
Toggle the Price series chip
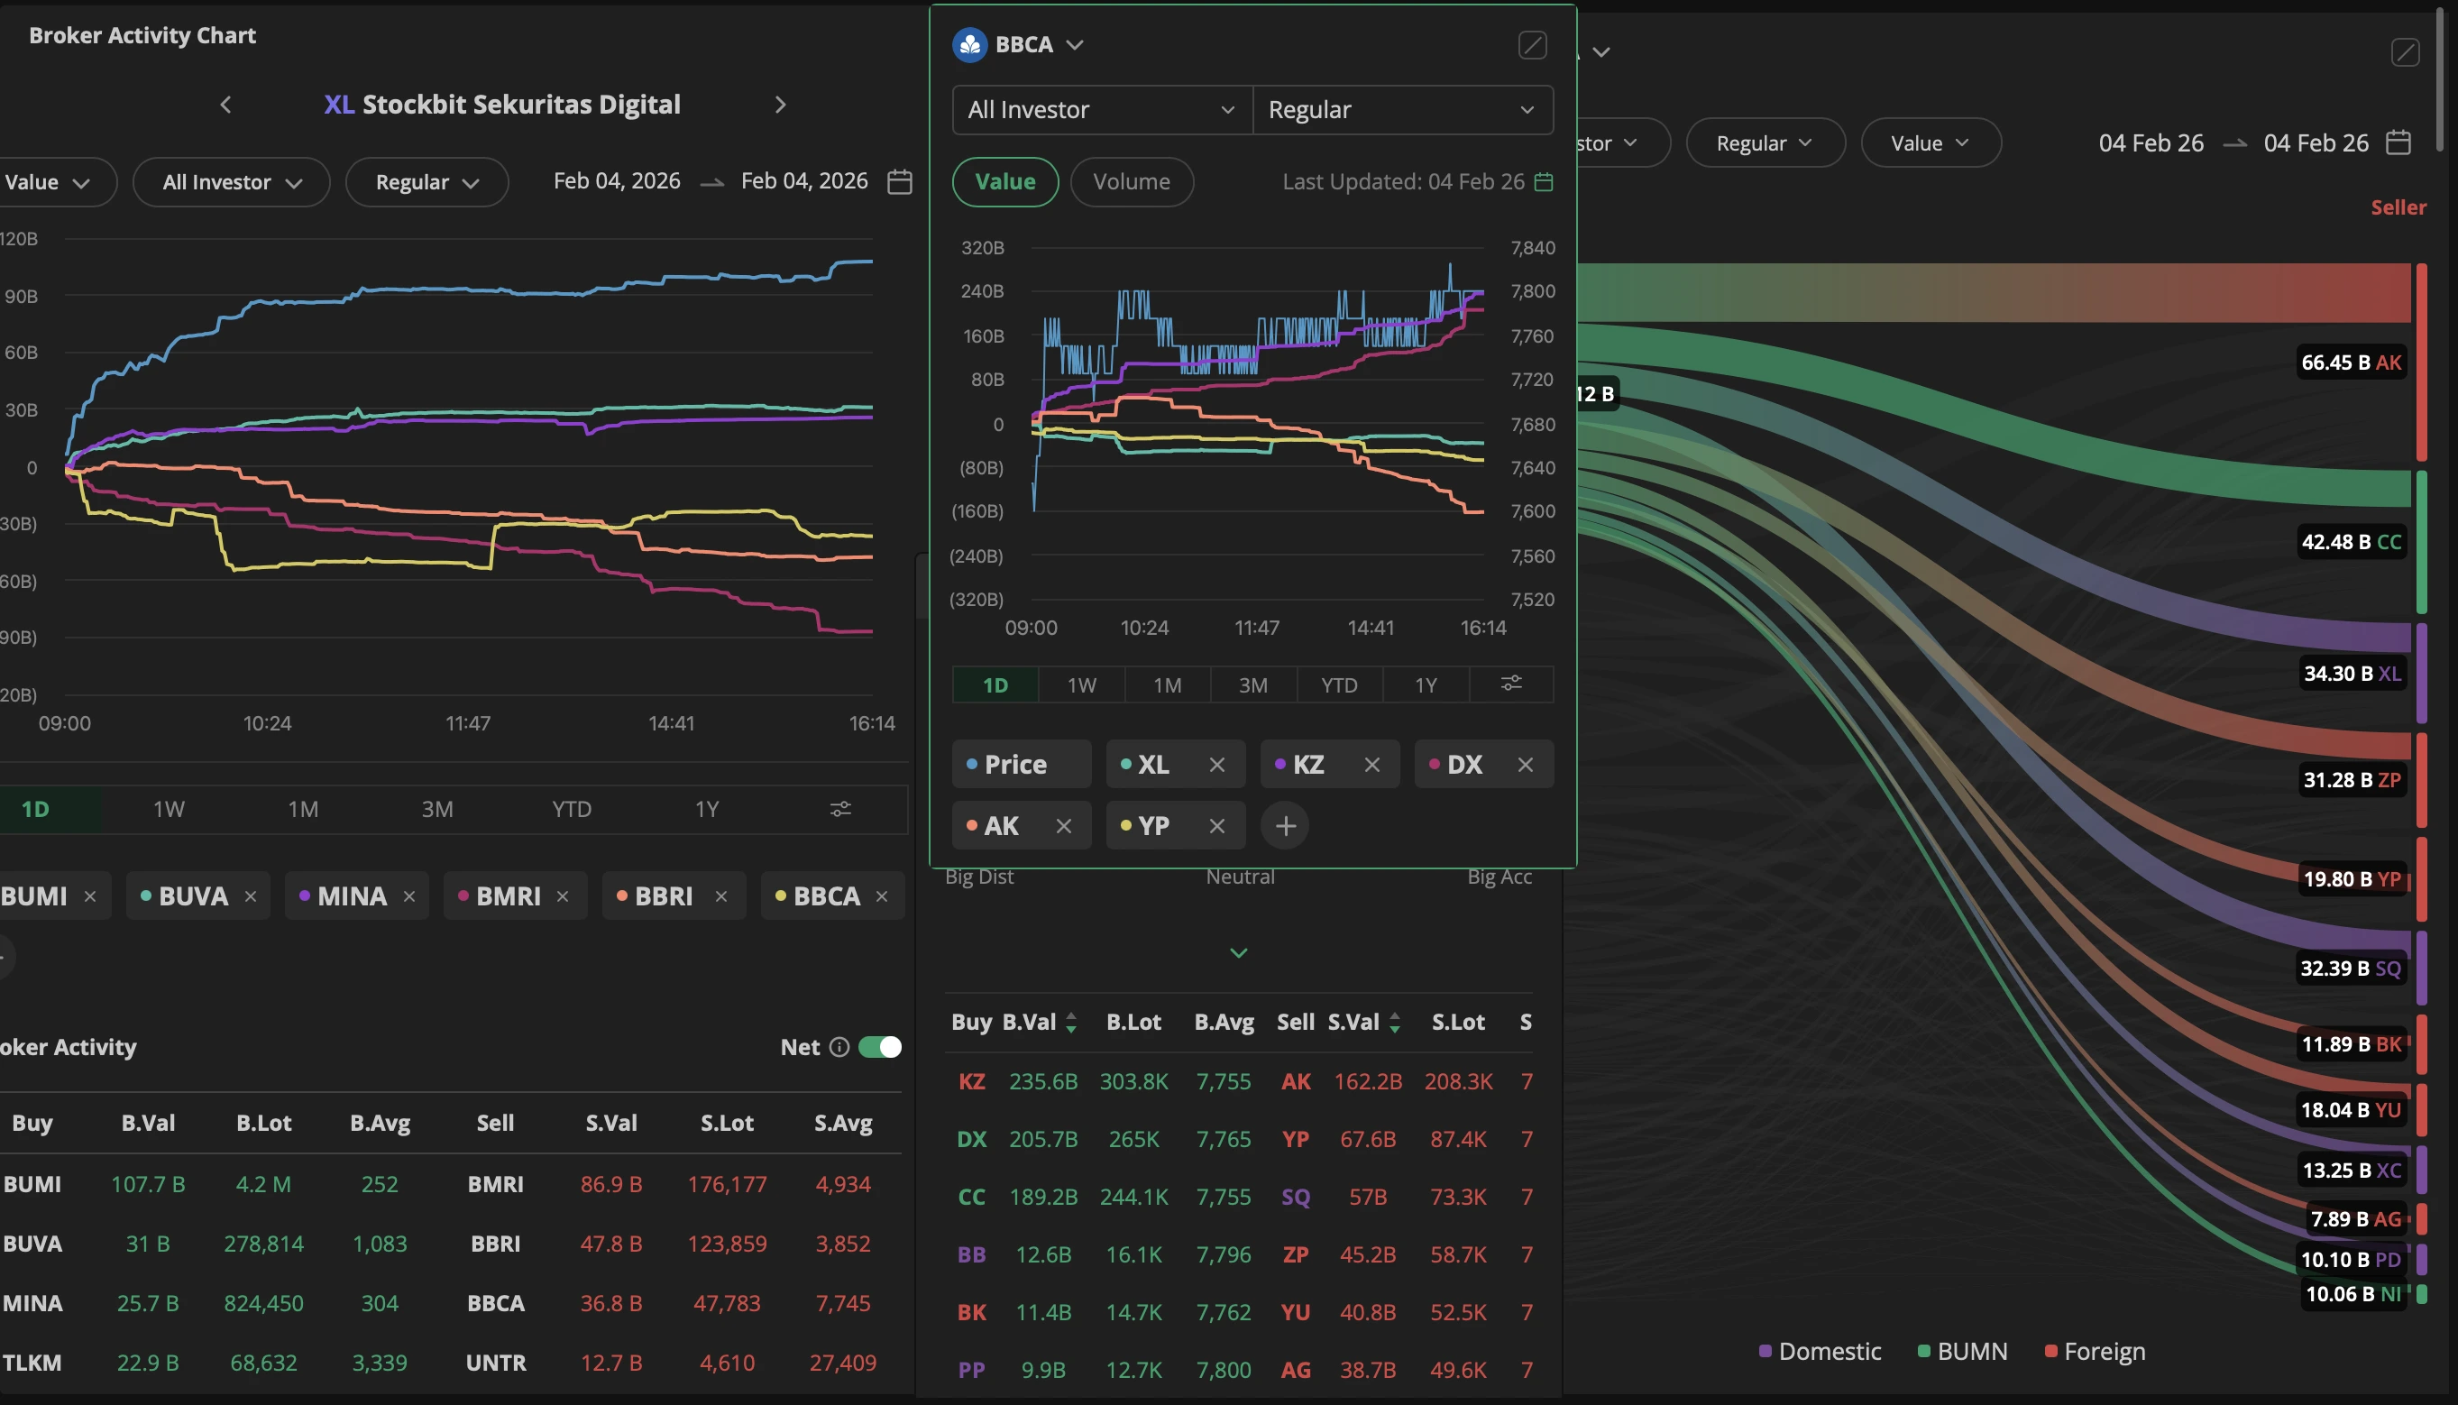point(1020,766)
